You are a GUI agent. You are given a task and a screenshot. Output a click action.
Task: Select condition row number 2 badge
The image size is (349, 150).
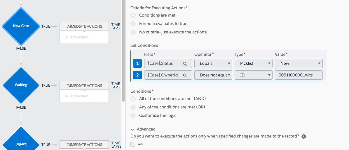[137, 75]
